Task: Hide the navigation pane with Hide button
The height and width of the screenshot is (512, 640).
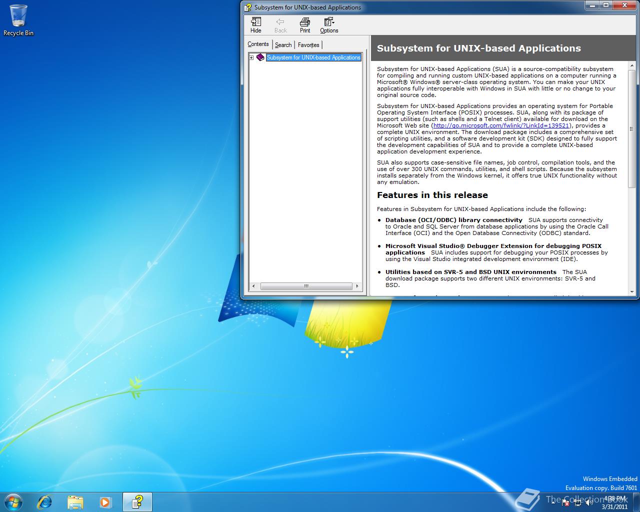Action: (x=255, y=25)
